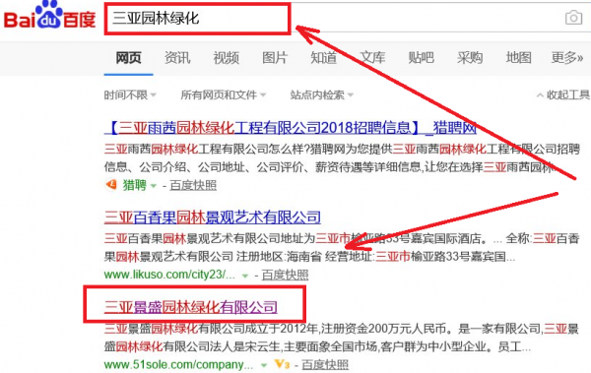Screen dimensions: 591x373
Task: Click the Liepin site logo icon
Action: pyautogui.click(x=111, y=185)
